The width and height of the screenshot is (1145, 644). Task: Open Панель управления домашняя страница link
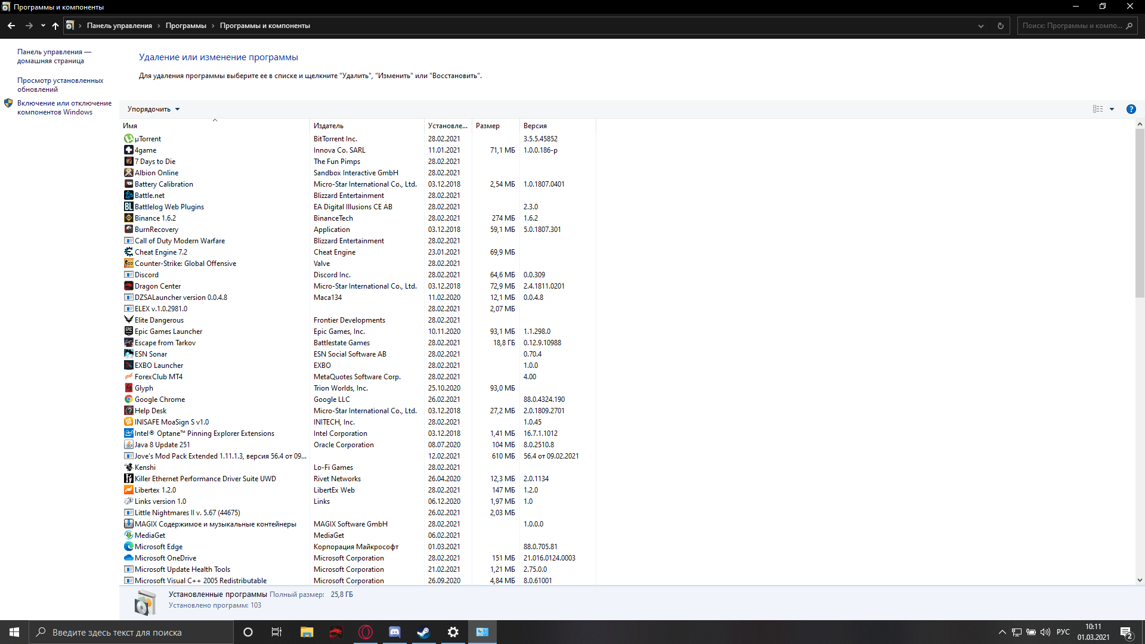pos(54,56)
